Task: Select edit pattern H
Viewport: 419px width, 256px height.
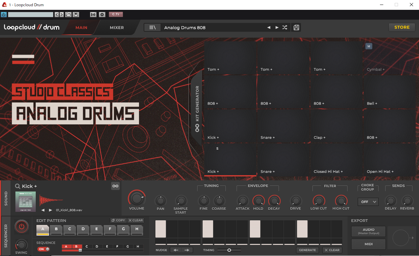Action: click(x=137, y=230)
